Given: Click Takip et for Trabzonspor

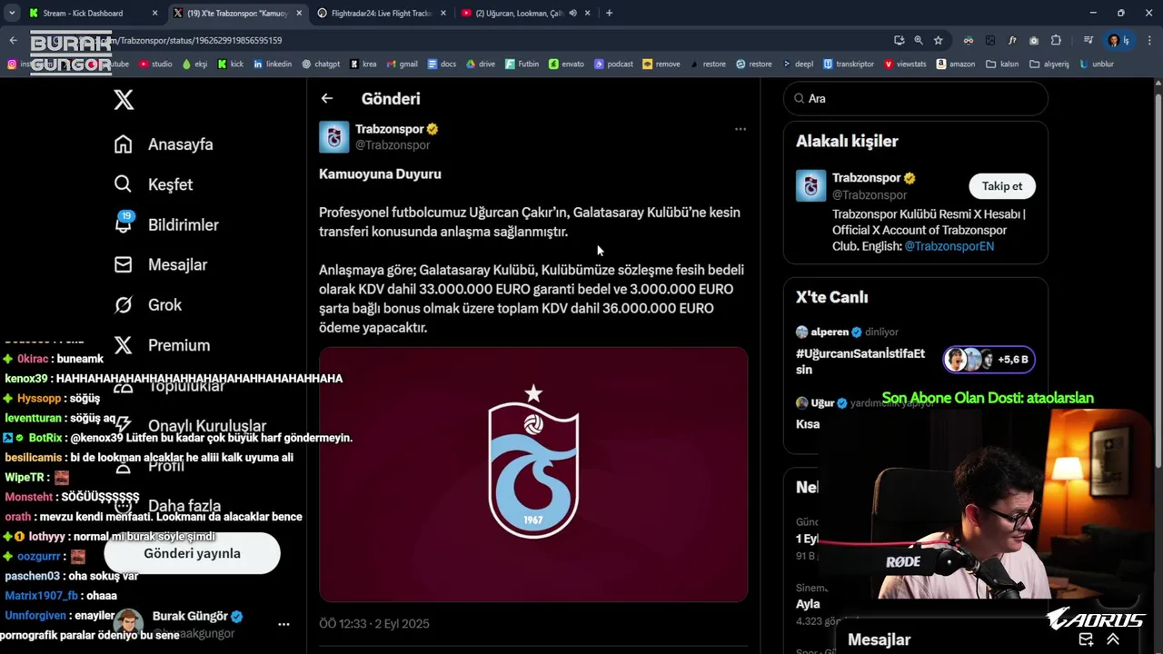Looking at the screenshot, I should 1002,186.
